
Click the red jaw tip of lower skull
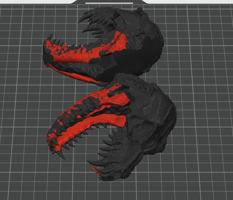pos(53,140)
